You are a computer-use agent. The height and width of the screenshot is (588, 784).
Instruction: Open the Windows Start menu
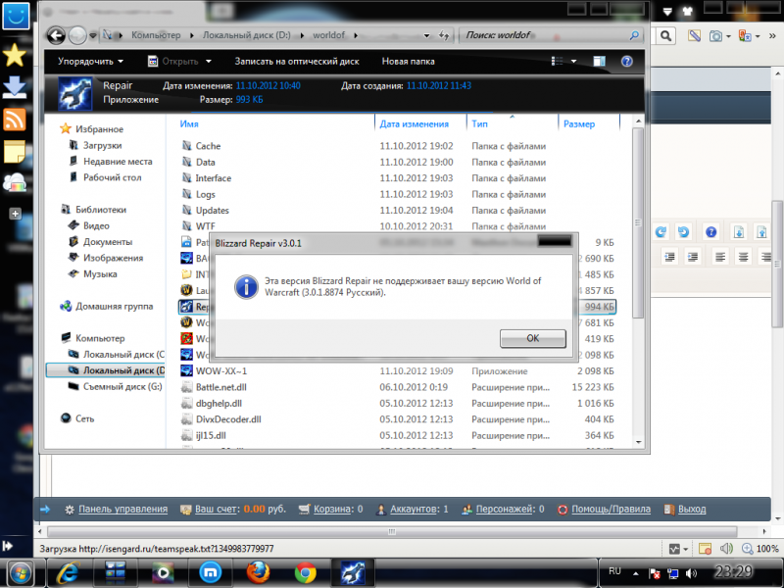pos(20,573)
